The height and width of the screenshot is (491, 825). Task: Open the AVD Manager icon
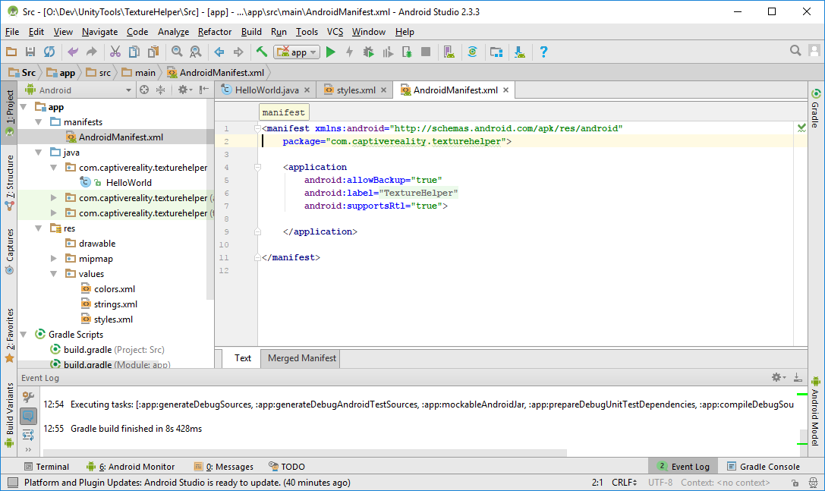pos(449,52)
